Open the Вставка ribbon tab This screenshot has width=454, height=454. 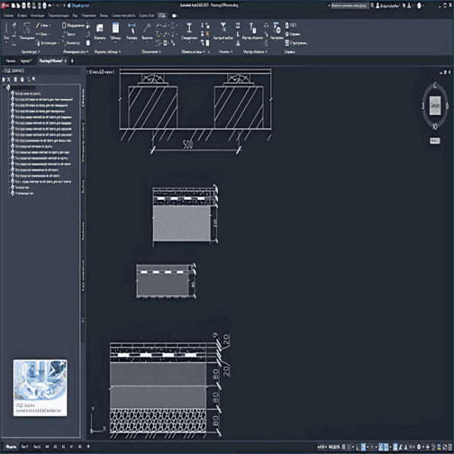point(22,15)
